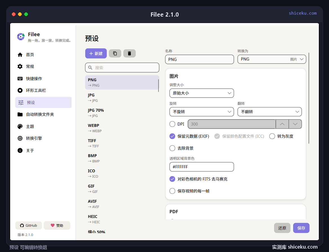Image resolution: width=329 pixels, height=252 pixels.
Task: Open the 主题 section
Action: coord(43,126)
